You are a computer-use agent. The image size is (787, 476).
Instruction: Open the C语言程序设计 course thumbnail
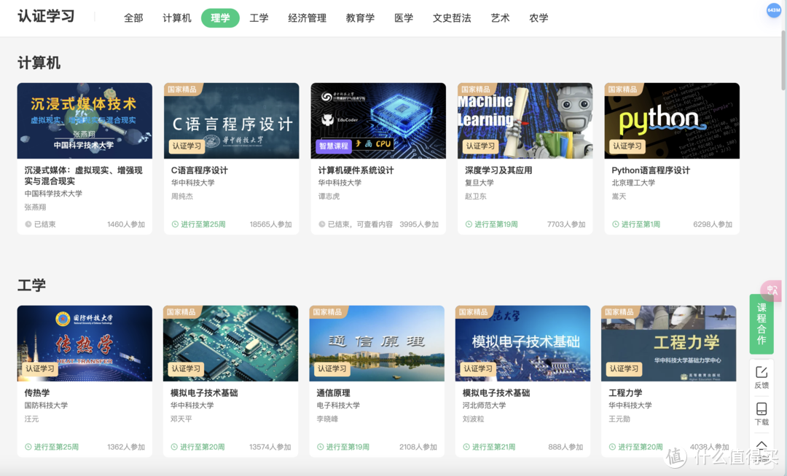(x=232, y=121)
